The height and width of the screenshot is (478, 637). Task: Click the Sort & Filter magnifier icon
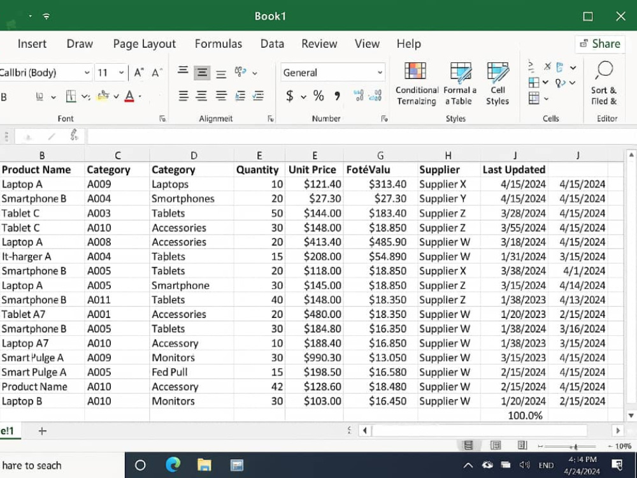(x=604, y=71)
